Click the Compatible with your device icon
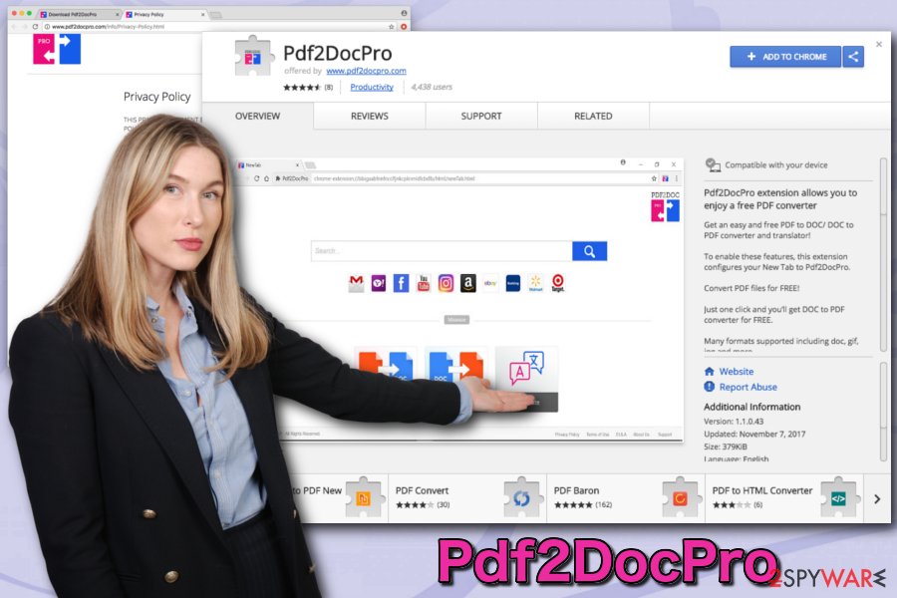The width and height of the screenshot is (897, 598). pyautogui.click(x=713, y=164)
